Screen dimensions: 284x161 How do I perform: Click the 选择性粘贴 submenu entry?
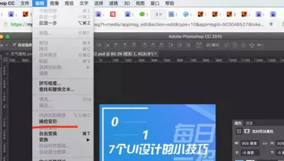coord(63,67)
